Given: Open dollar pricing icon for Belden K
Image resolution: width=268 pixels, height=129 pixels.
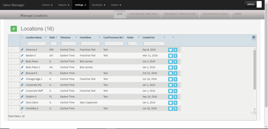Looking at the screenshot, I should coord(175,56).
